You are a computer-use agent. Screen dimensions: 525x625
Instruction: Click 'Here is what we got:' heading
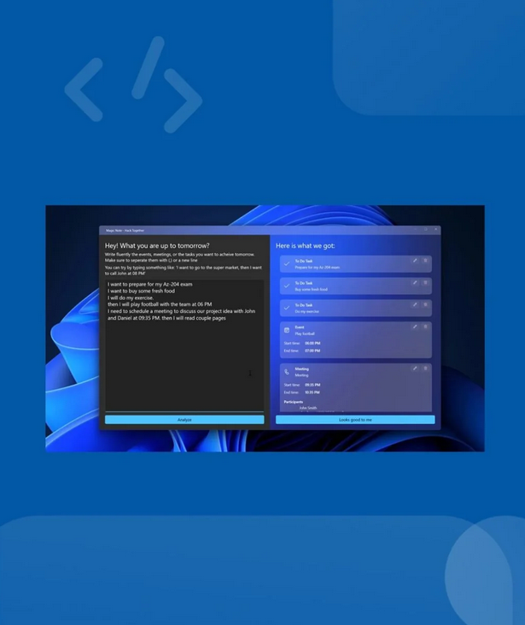[x=306, y=245]
